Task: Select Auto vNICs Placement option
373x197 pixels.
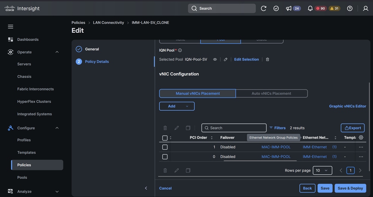Action: tap(271, 93)
